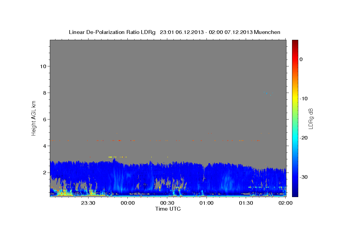Image resolution: width=354 pixels, height=236 pixels.
Task: Click the cyan dots near 8 km height
Action: 269,93
